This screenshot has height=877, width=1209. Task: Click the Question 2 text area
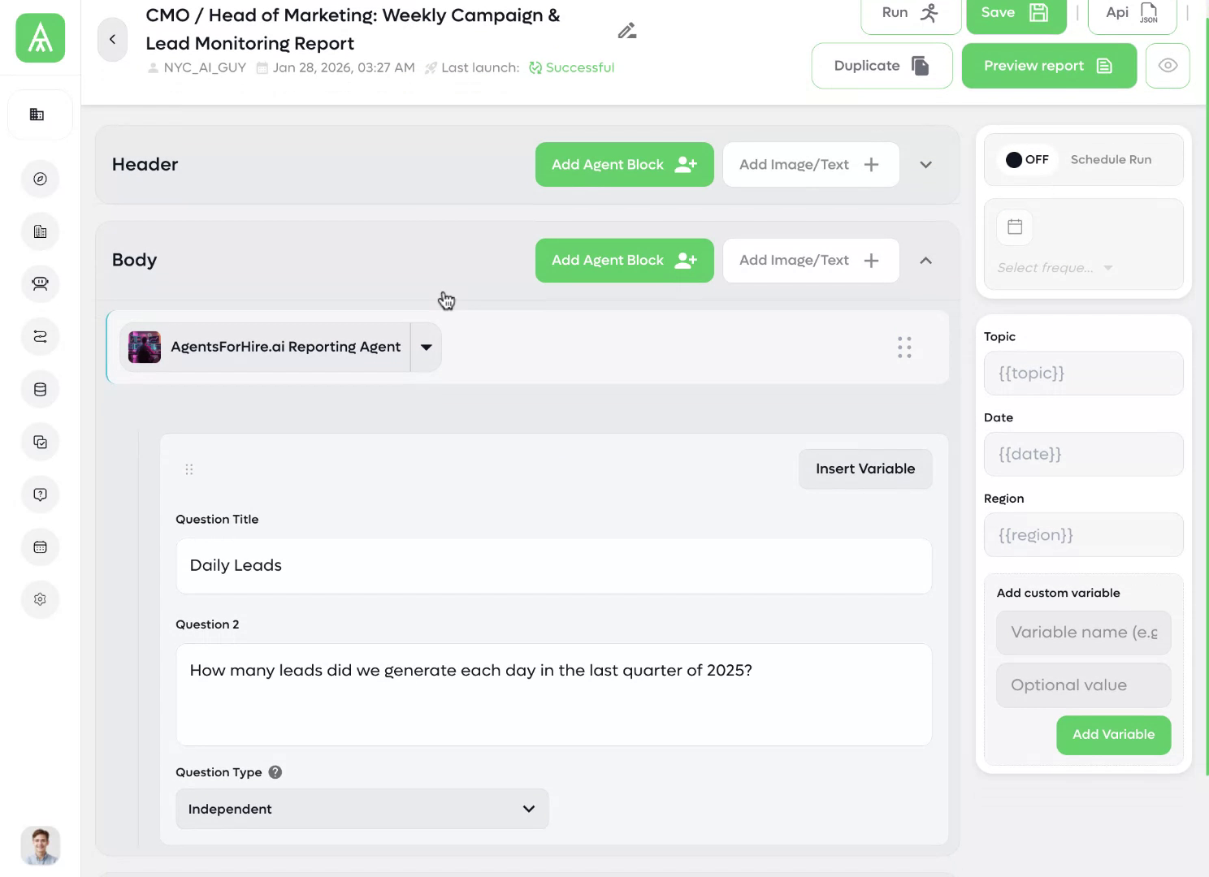[x=553, y=694]
